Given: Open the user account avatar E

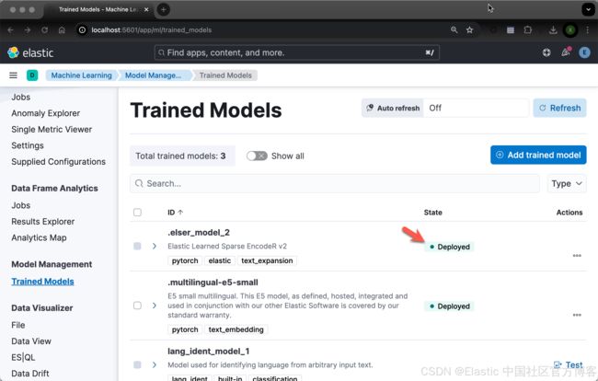Looking at the screenshot, I should tap(584, 52).
